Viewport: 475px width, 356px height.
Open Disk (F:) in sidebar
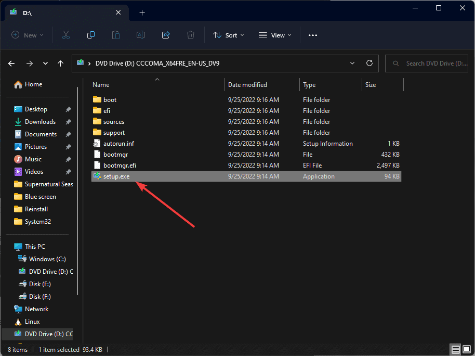click(34, 297)
